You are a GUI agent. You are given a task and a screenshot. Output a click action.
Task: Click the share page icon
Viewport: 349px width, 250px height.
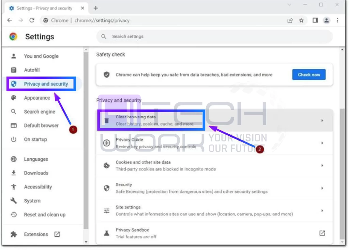pos(290,20)
